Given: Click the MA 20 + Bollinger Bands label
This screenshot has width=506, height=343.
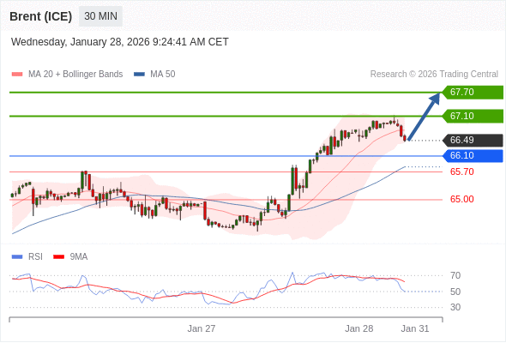Looking at the screenshot, I should (75, 75).
